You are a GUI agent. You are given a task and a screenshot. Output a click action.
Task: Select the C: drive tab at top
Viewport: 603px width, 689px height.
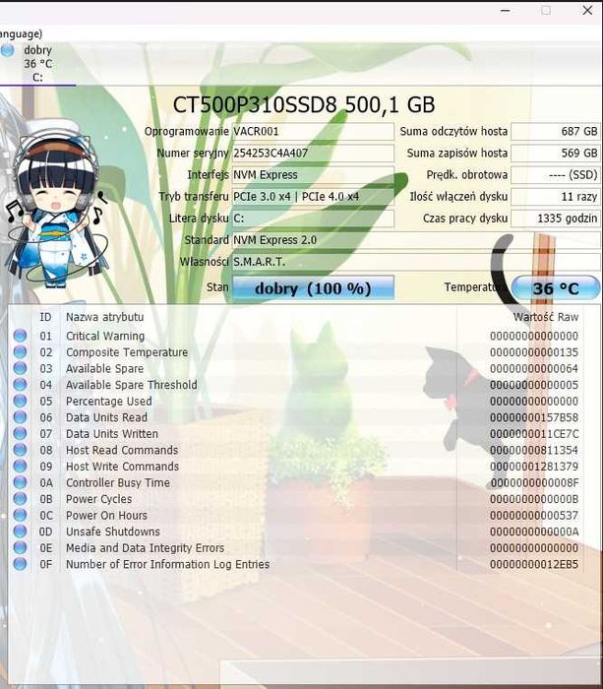pyautogui.click(x=37, y=64)
